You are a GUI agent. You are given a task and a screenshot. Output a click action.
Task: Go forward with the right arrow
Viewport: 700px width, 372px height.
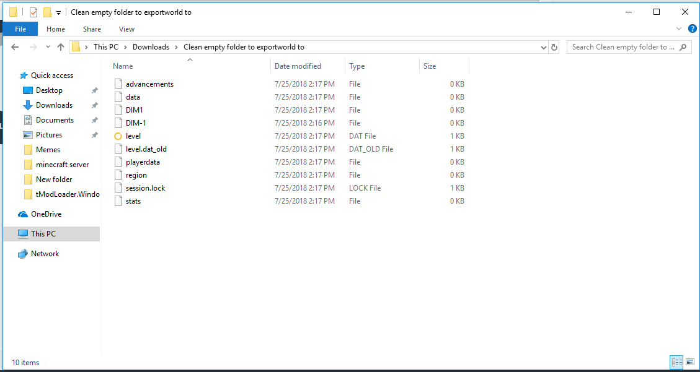[33, 47]
